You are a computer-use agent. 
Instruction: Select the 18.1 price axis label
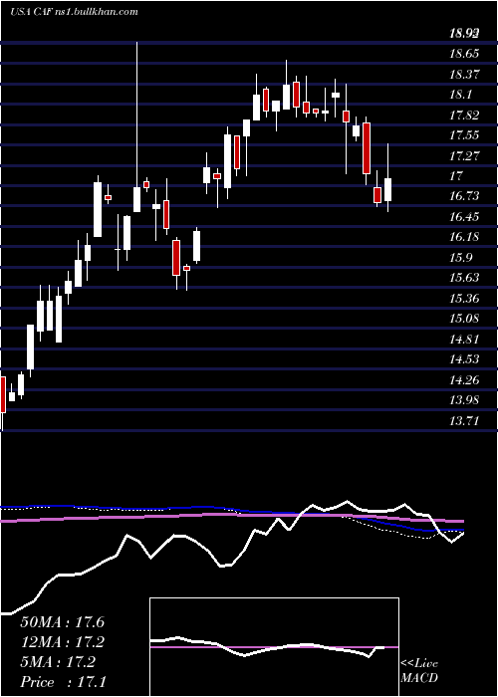pos(460,95)
